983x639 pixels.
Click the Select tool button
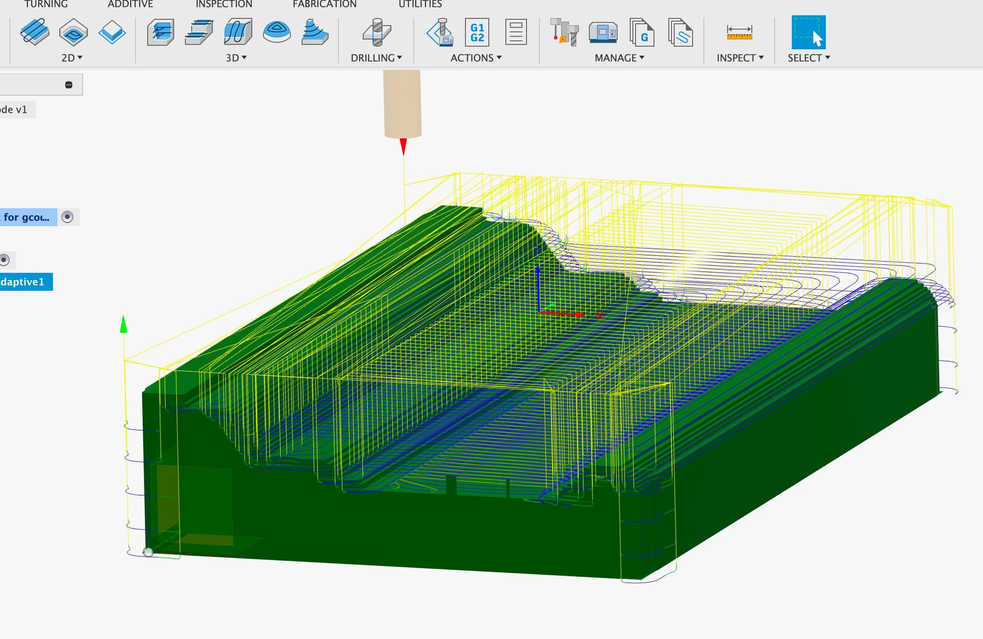click(808, 32)
